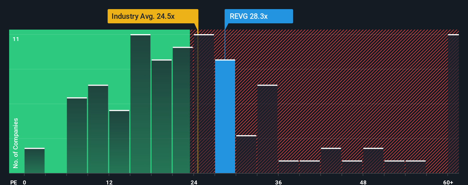
Task: Click the hatched bar just before PE 36
Action: point(267,129)
